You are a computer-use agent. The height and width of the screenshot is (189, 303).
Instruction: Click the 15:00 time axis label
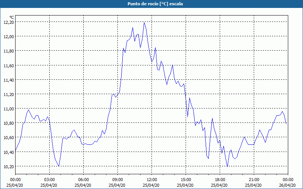186,180
